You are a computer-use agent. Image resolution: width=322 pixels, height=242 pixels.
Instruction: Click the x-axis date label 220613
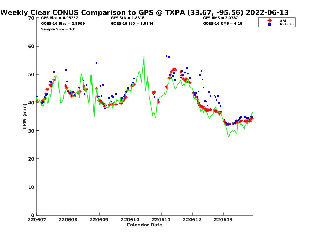[x=223, y=220]
